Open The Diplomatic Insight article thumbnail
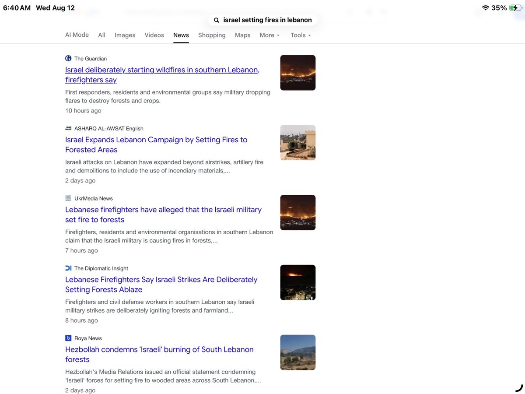This screenshot has height=394, width=525. pos(298,282)
